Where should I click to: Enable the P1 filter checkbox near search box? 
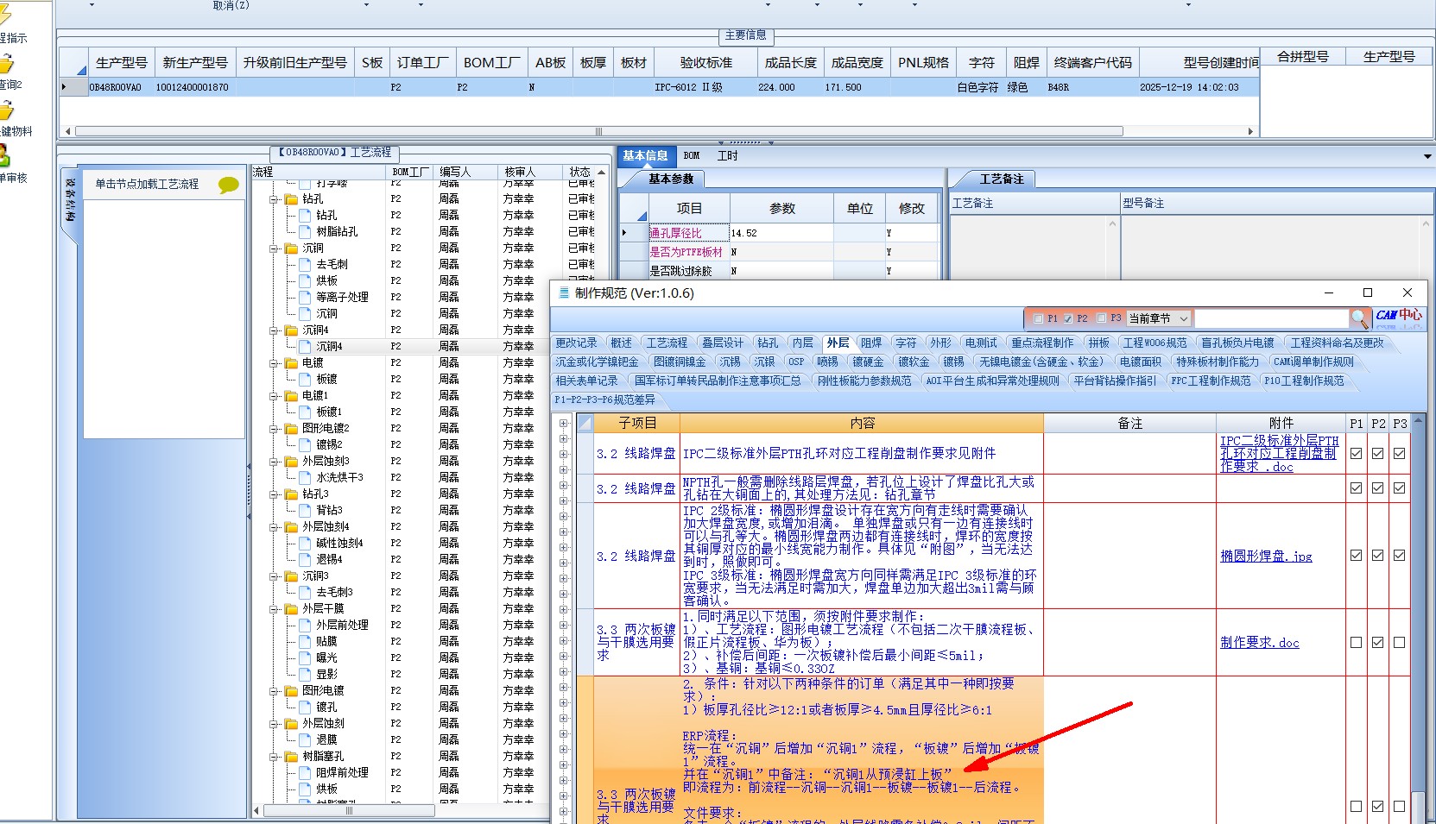[x=1038, y=318]
